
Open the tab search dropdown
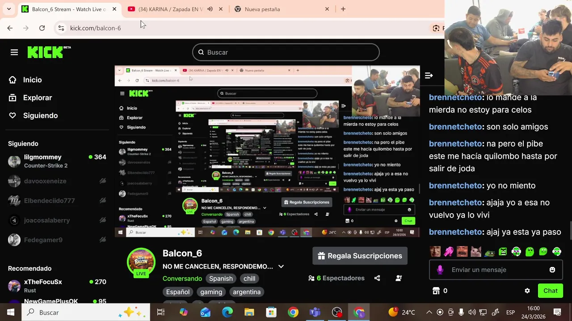8,9
